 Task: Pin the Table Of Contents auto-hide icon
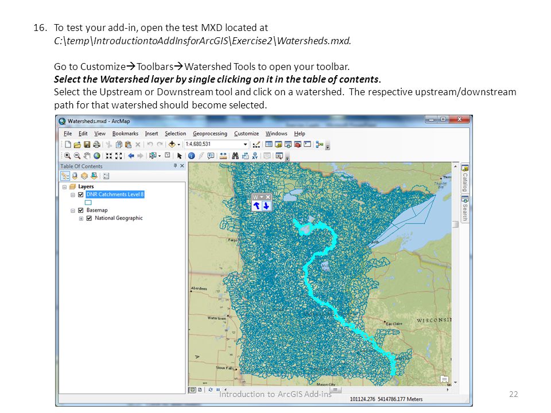tap(175, 166)
